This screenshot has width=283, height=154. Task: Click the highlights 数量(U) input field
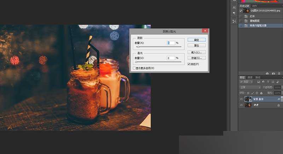coord(171,58)
